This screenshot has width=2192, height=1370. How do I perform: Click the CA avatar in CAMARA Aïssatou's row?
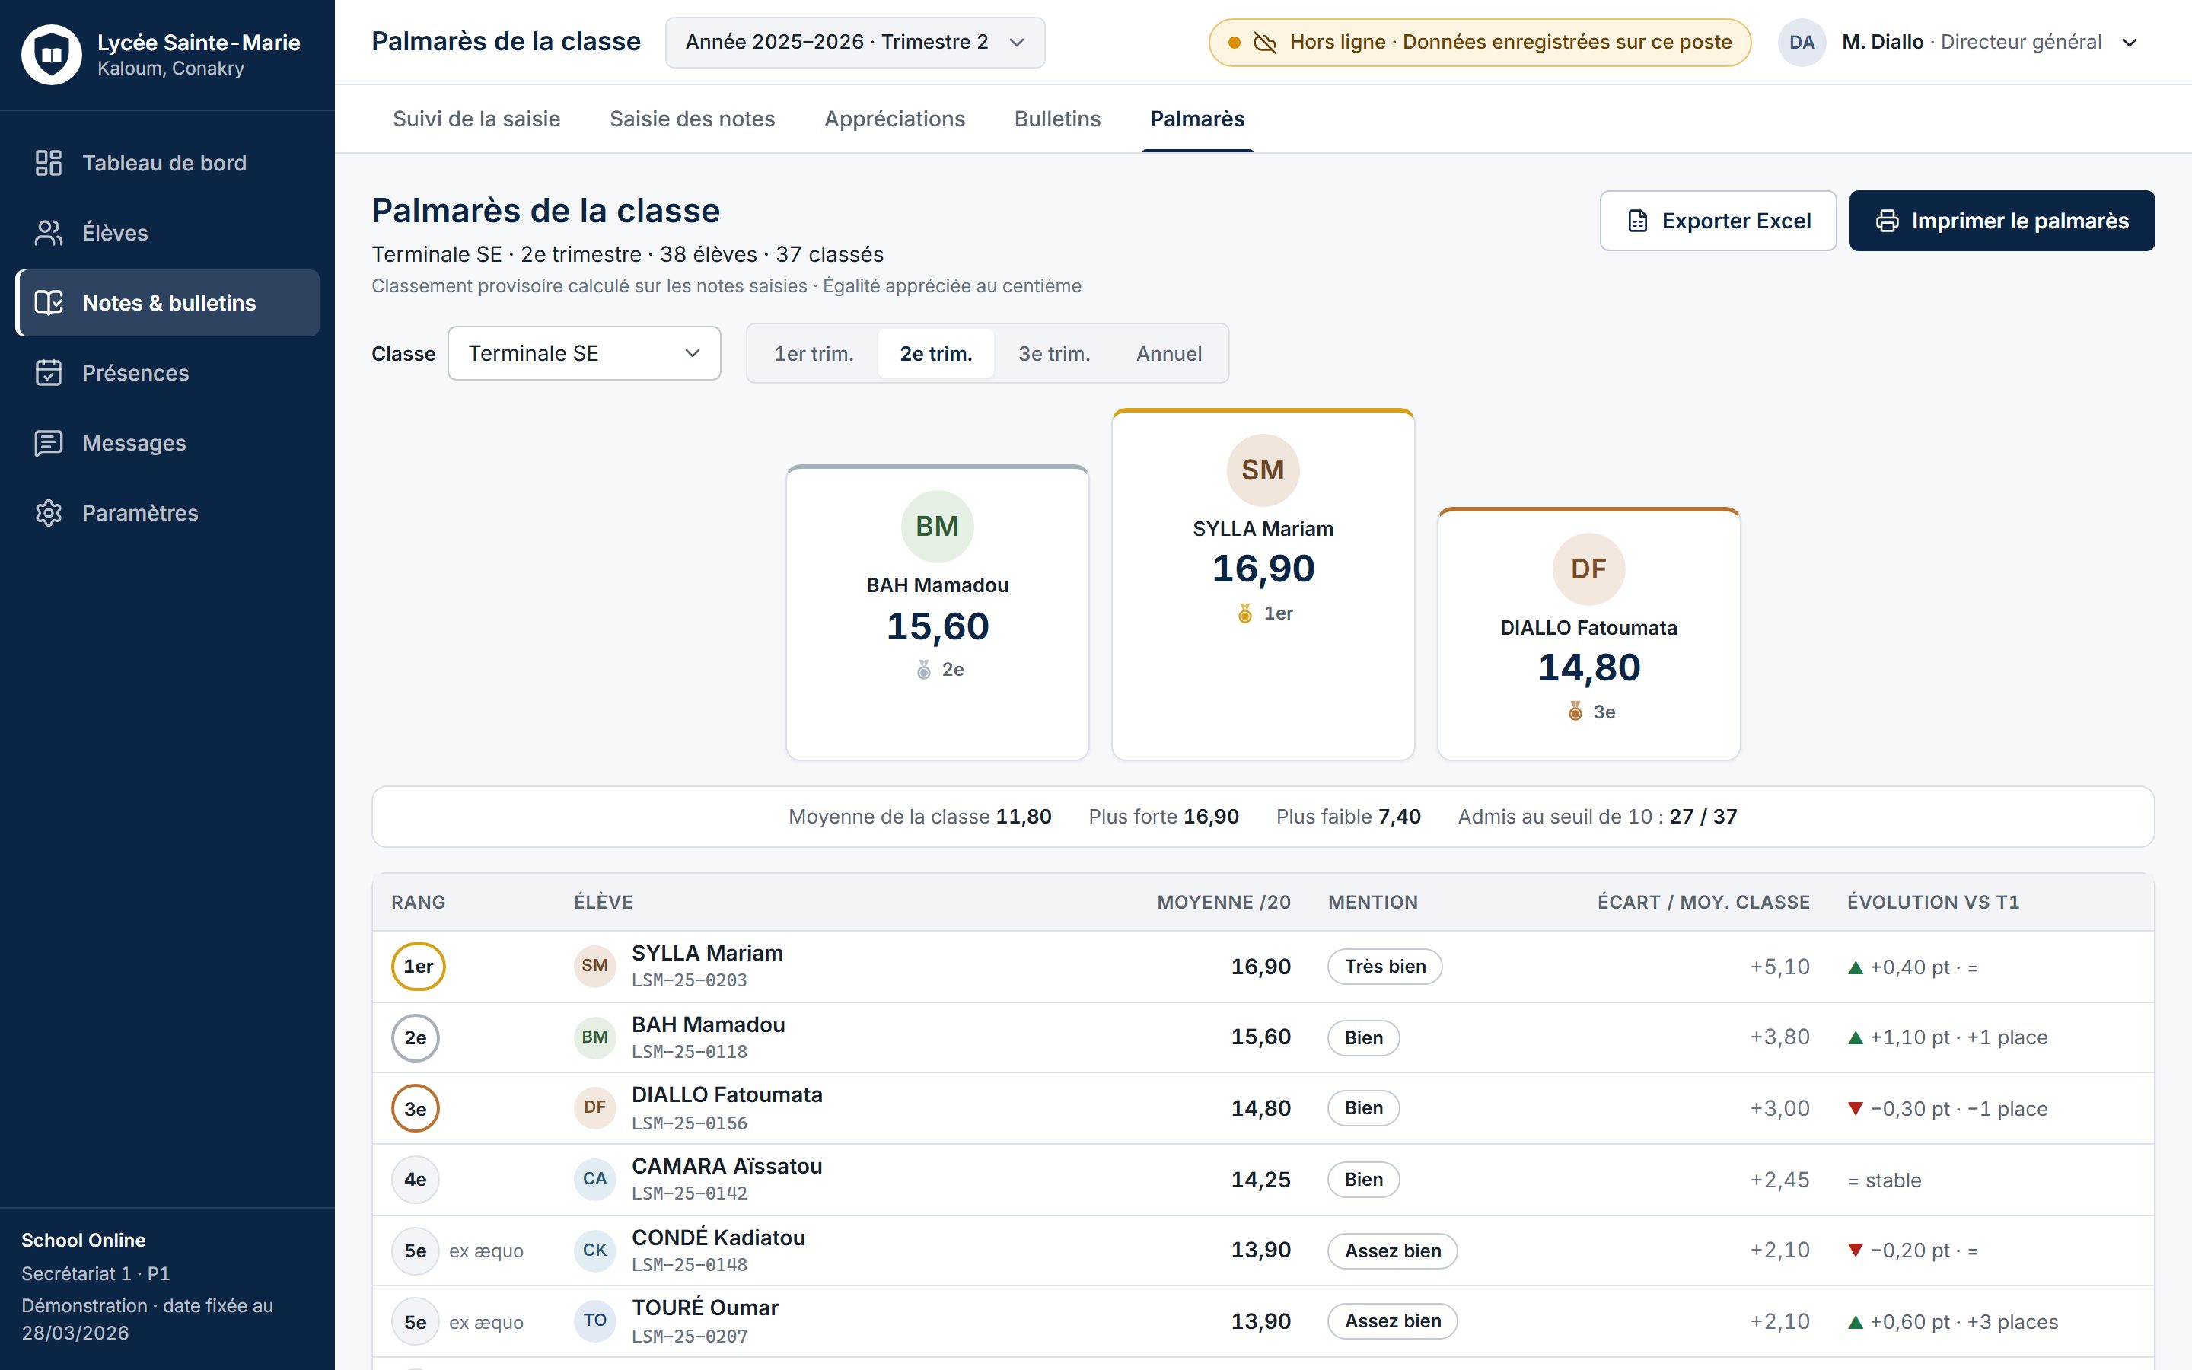pyautogui.click(x=595, y=1179)
